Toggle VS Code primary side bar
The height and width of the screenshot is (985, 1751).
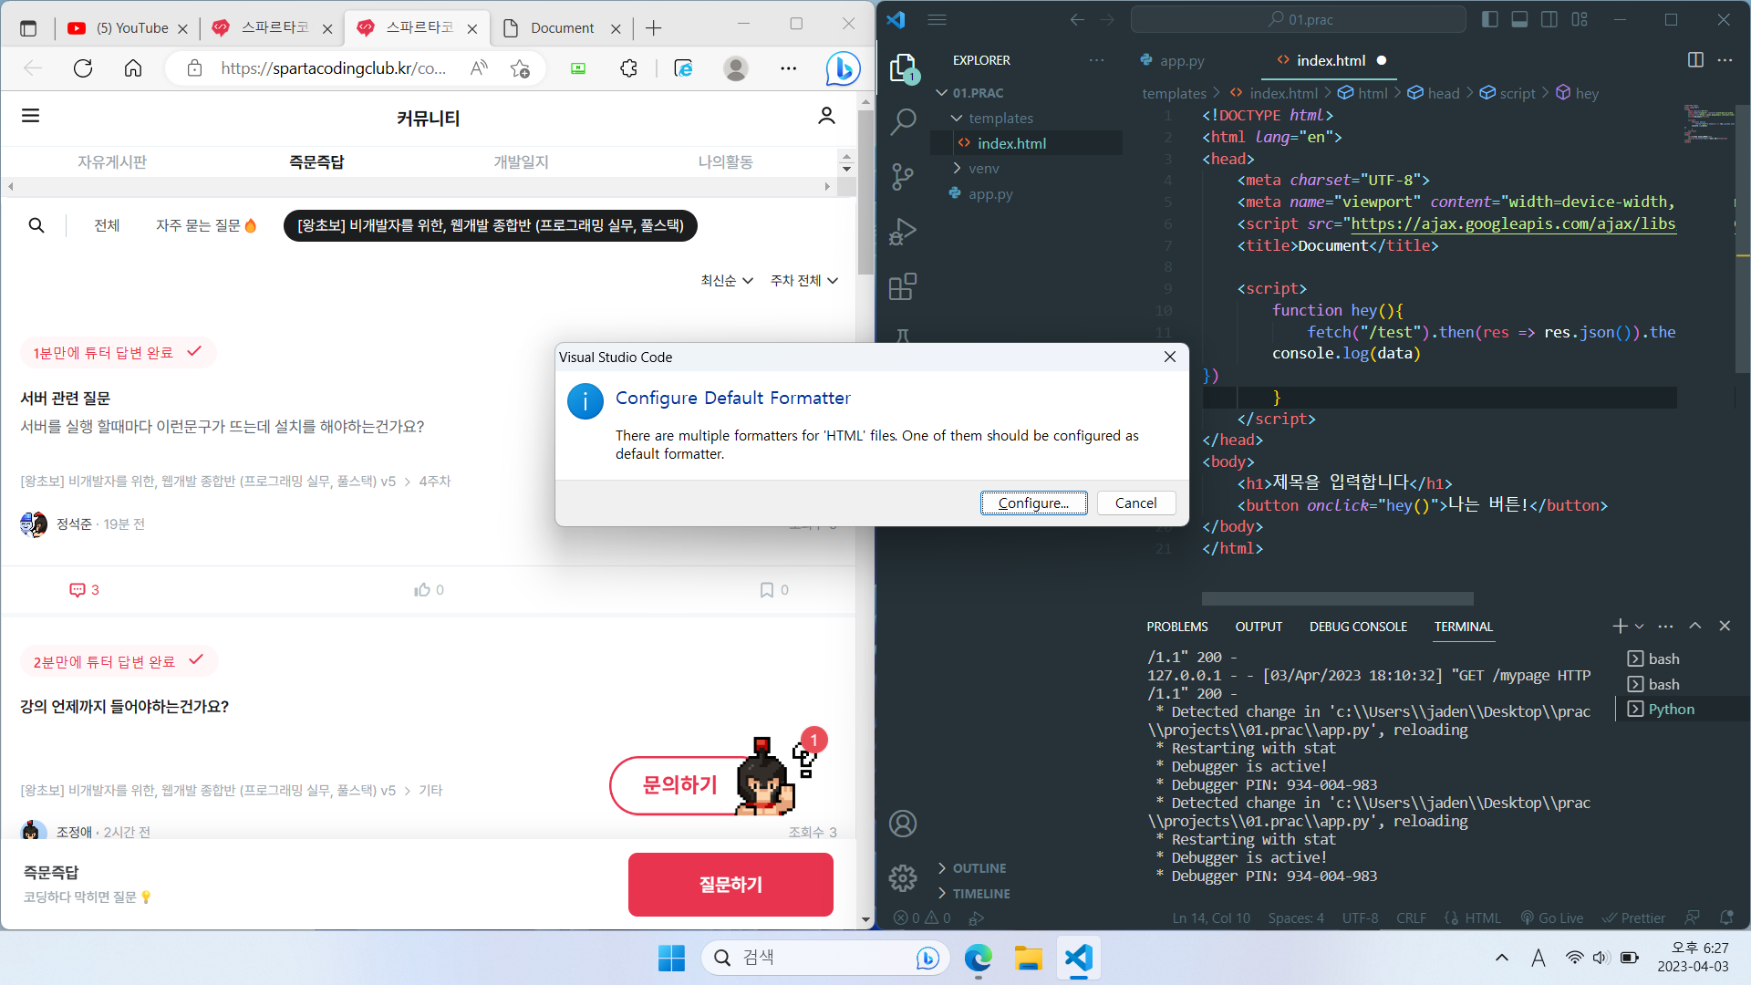point(1490,19)
